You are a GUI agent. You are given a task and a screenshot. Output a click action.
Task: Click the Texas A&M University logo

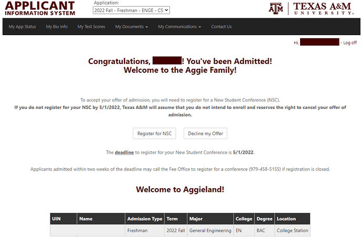click(x=311, y=8)
